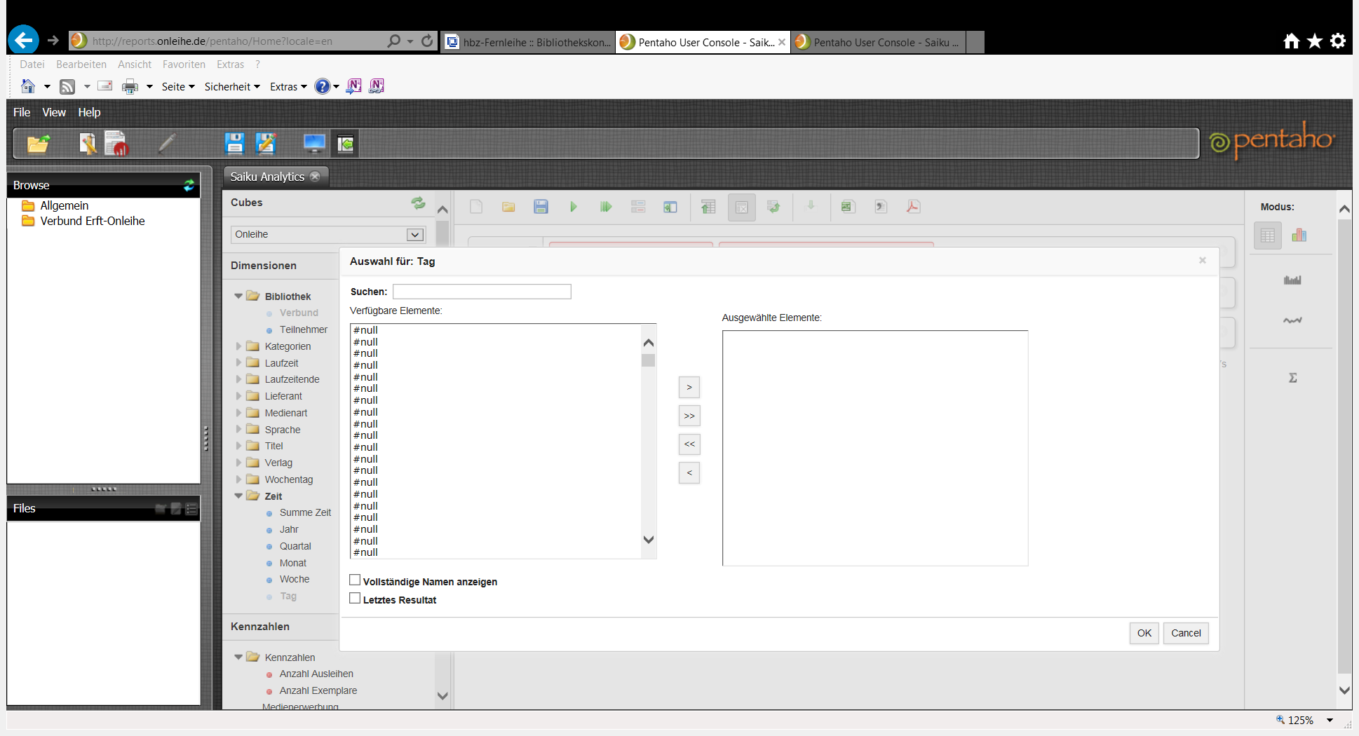Switch to chart mode icon
The height and width of the screenshot is (736, 1359).
pos(1299,235)
